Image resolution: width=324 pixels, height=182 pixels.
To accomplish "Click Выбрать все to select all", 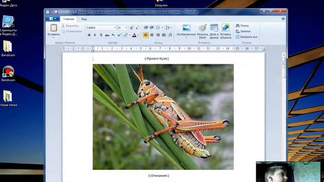I will [247, 37].
